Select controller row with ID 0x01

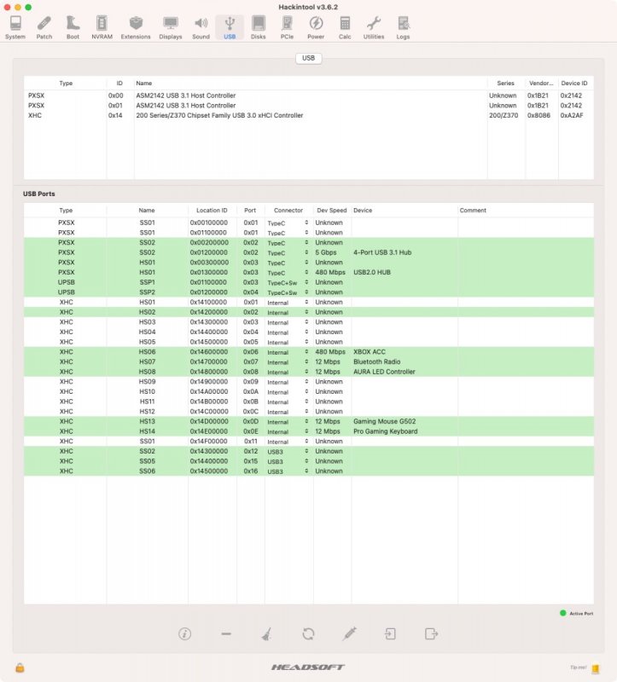click(309, 105)
